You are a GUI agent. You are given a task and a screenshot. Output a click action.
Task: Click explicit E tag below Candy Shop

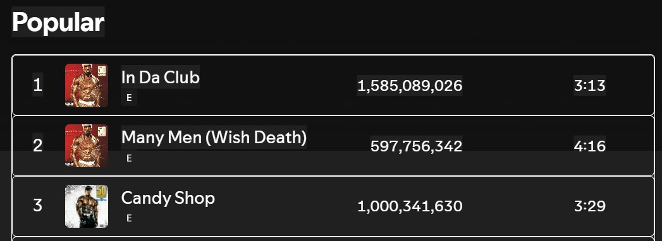tap(129, 218)
